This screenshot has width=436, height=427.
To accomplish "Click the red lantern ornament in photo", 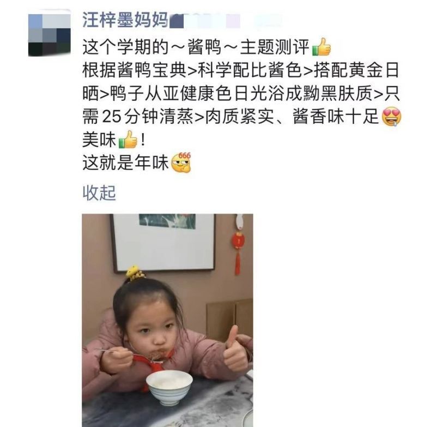I will 238,249.
